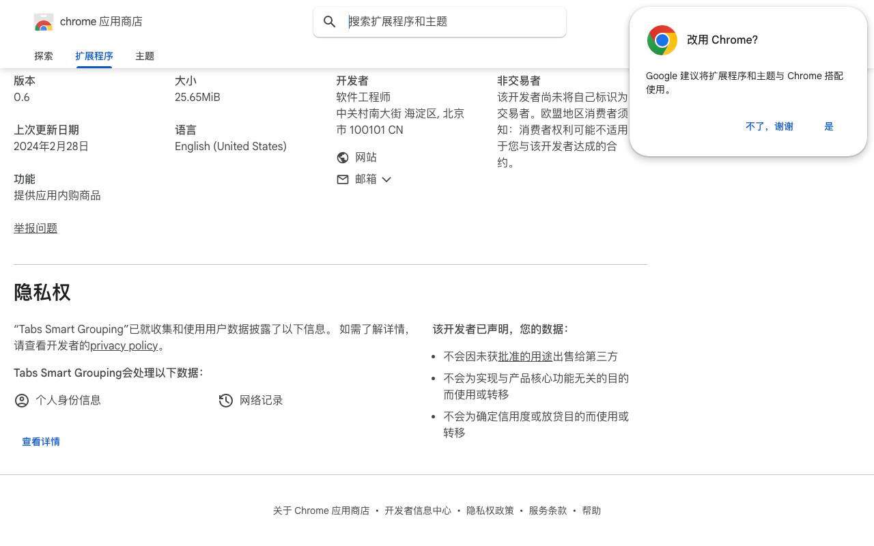Open the 探索 tab
The image size is (874, 546).
44,56
